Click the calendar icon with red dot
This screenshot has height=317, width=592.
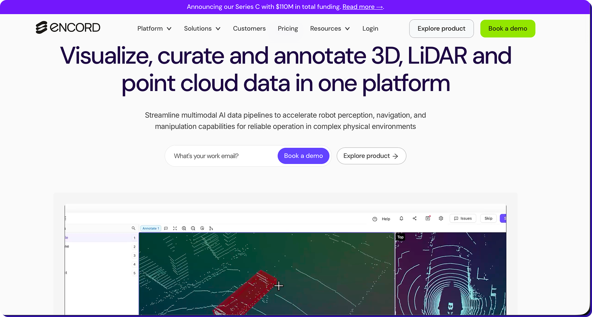coord(428,218)
